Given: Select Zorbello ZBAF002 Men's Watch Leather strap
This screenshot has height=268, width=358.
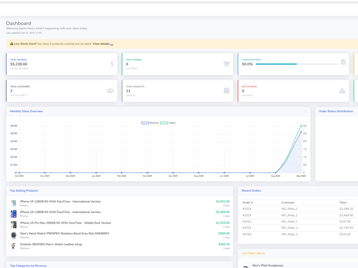Looking at the screenshot, I should pyautogui.click(x=51, y=244).
